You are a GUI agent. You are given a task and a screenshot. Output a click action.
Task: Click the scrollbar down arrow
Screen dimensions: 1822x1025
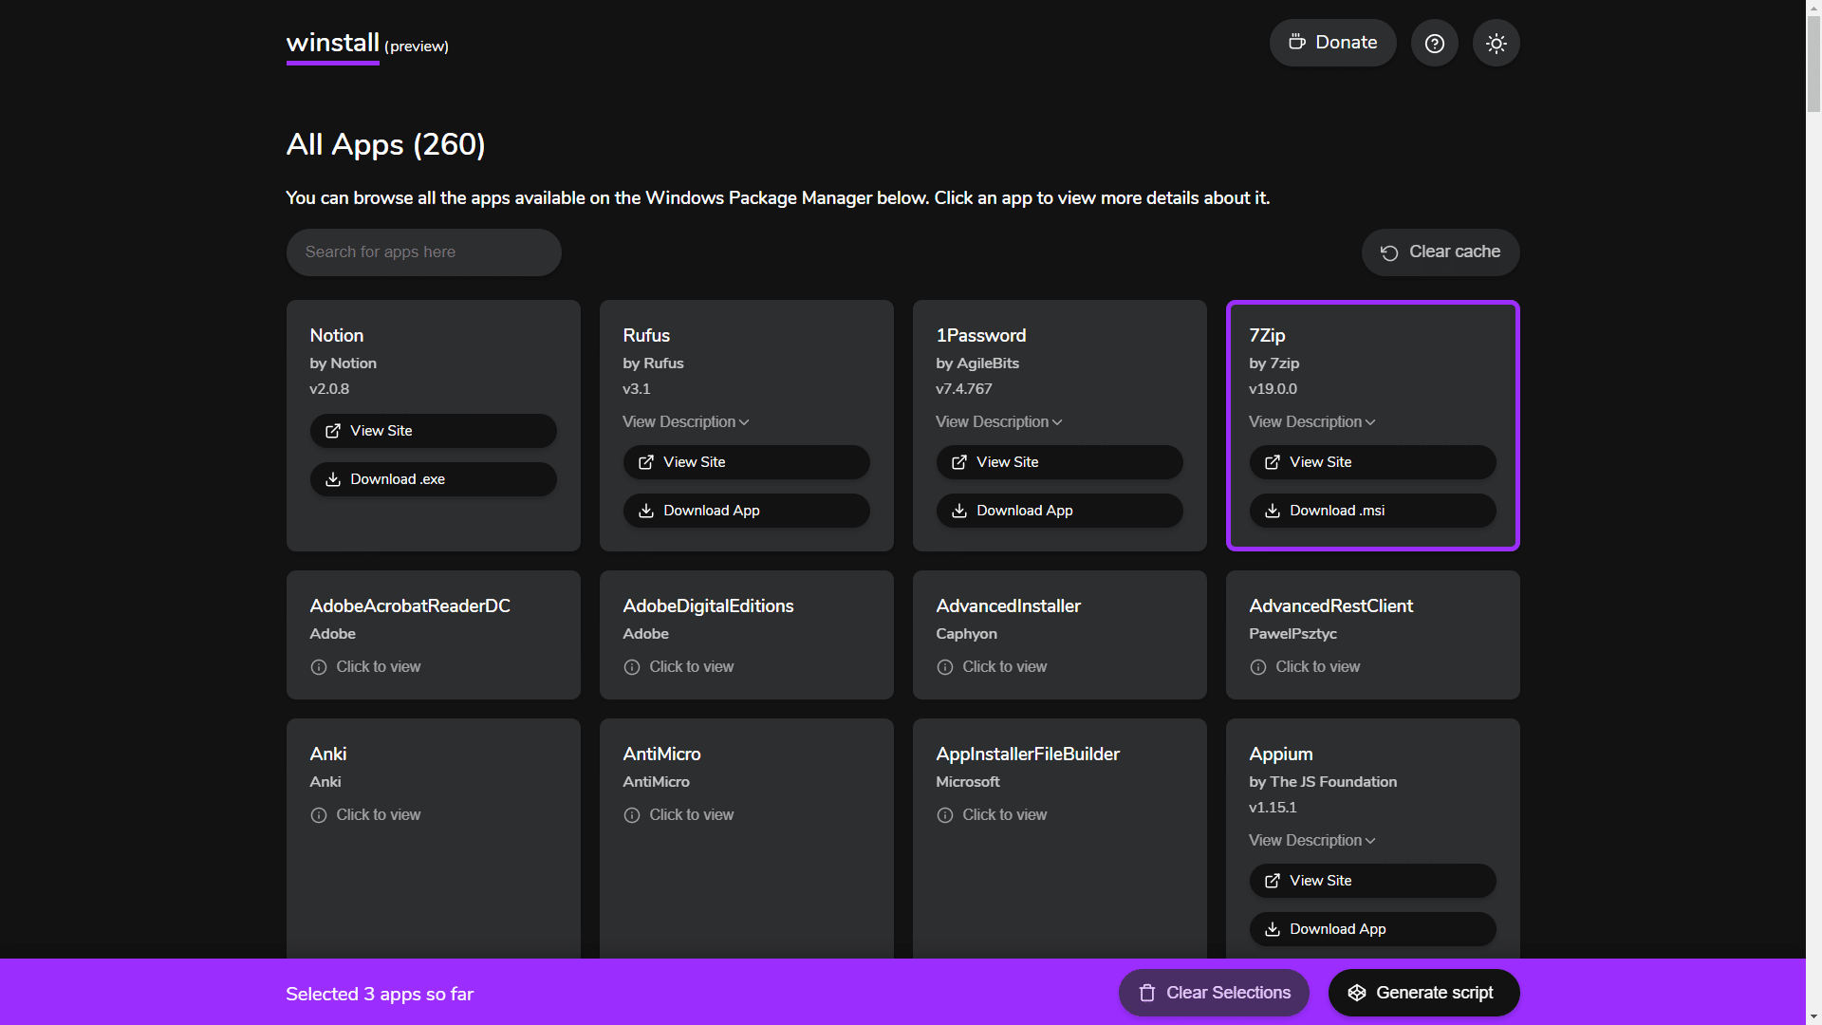(x=1813, y=1016)
